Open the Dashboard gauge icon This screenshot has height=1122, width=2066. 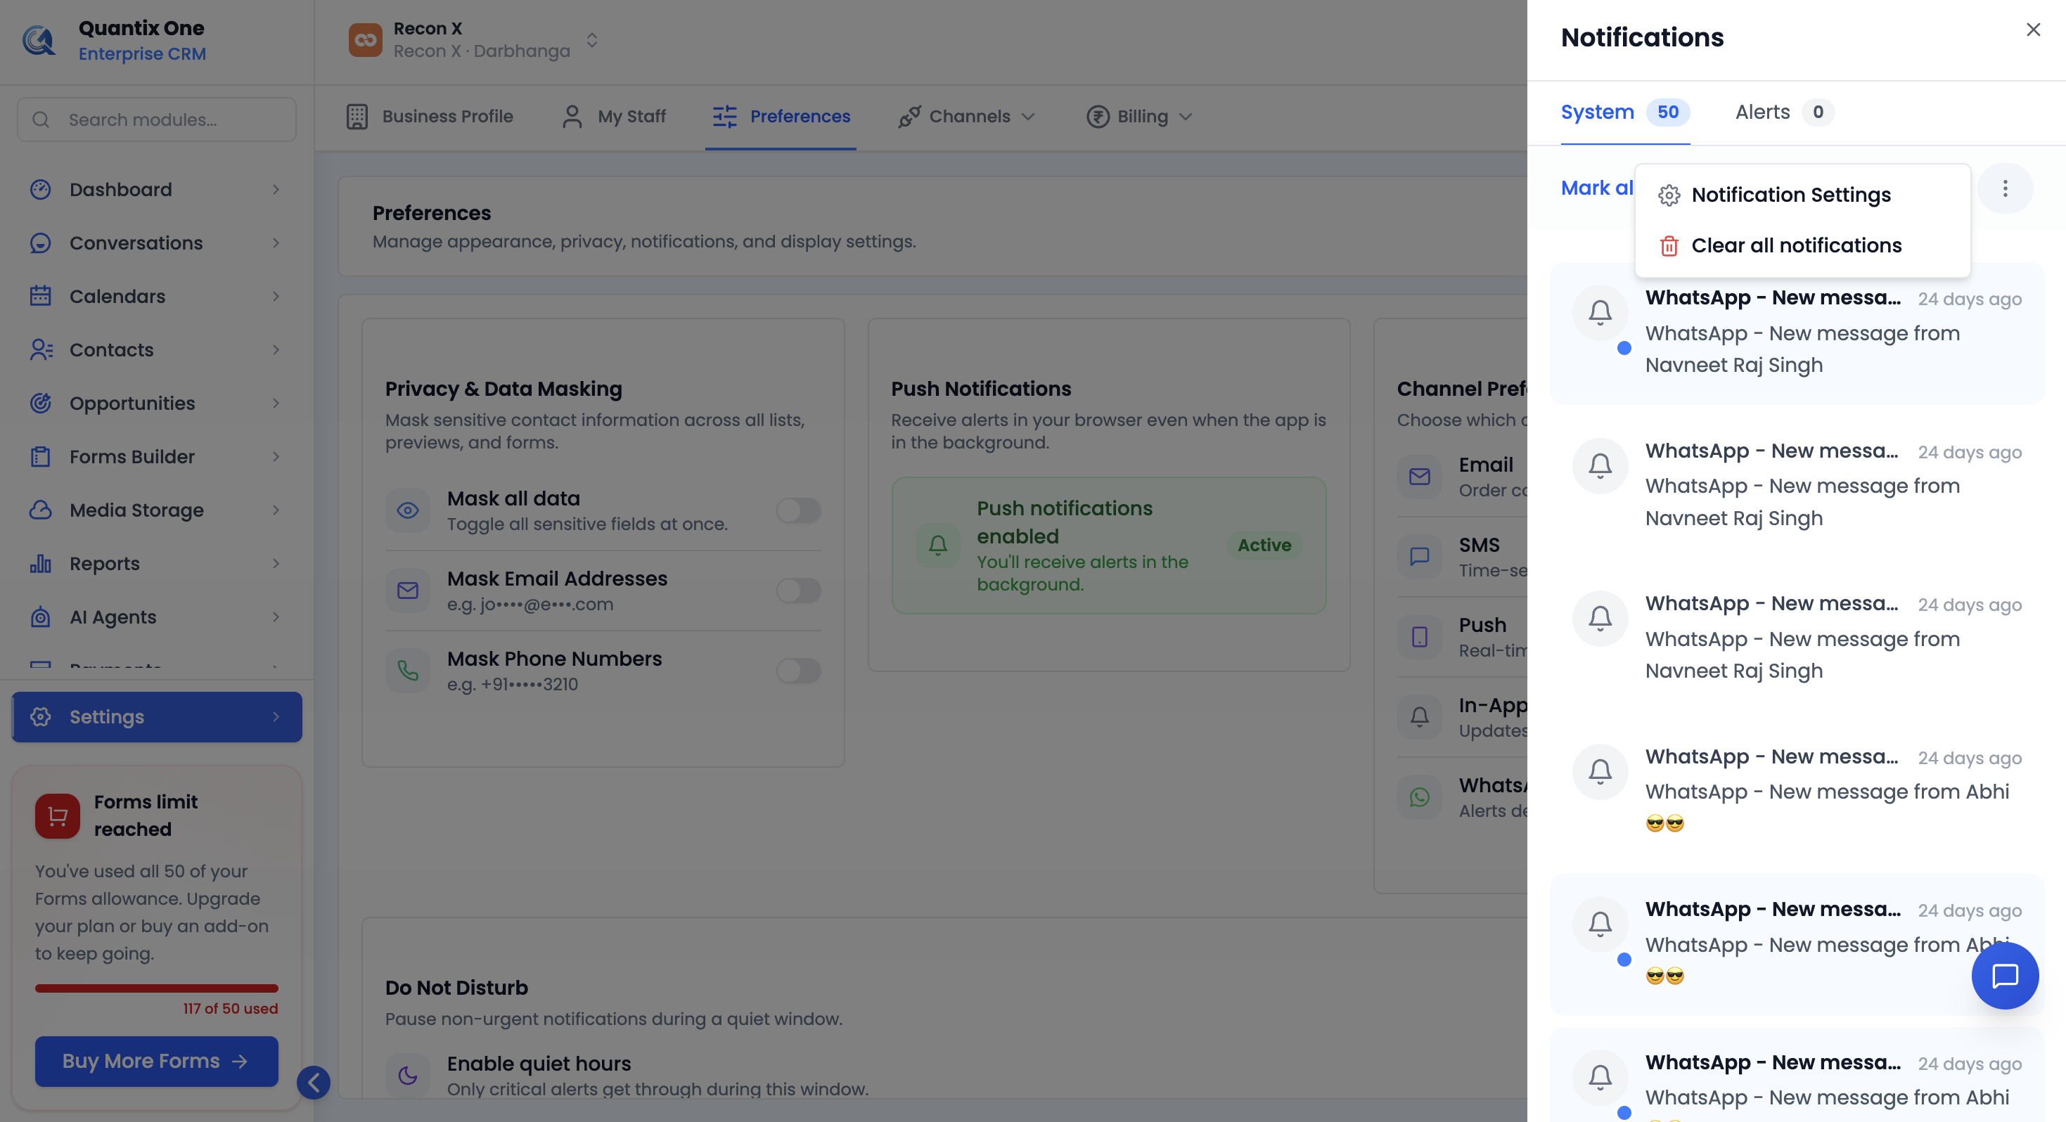40,189
